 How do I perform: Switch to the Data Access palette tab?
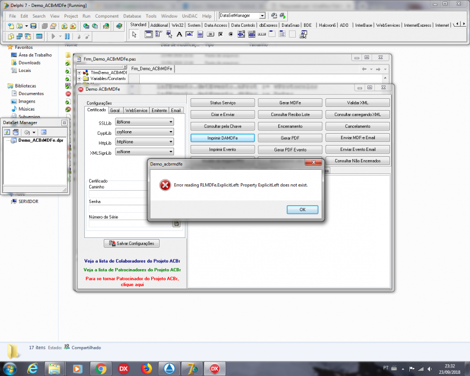[x=215, y=25]
